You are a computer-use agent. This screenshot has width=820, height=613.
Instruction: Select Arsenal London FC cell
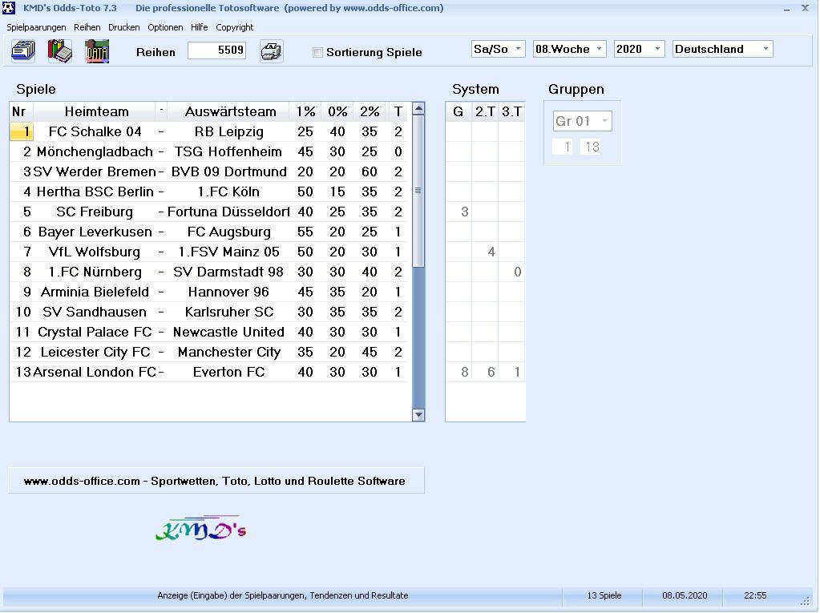[x=95, y=372]
